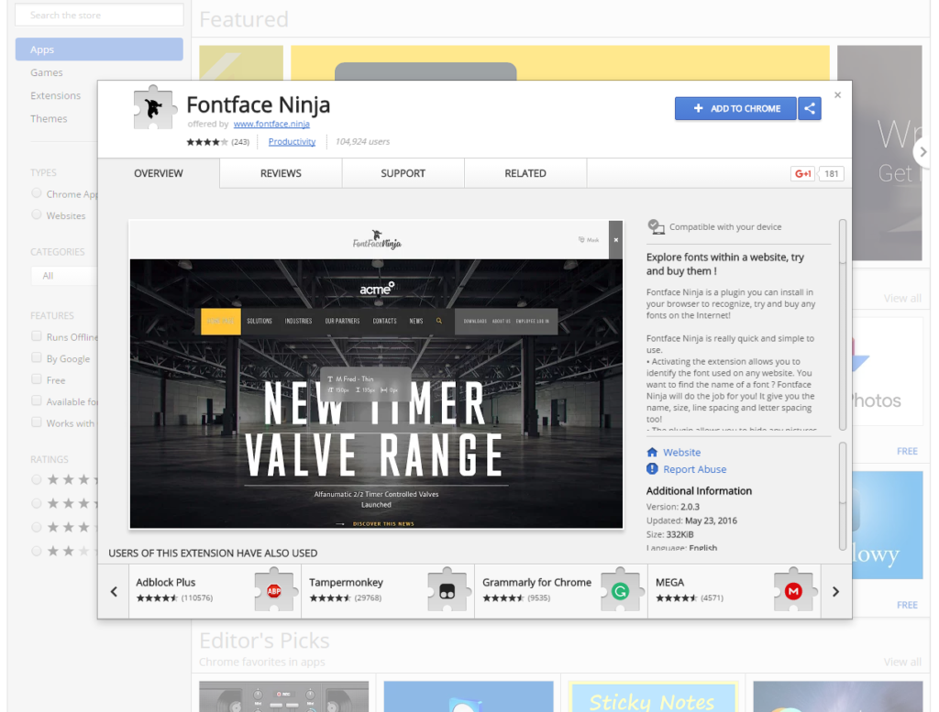
Task: Enable the Free checkbox
Action: tap(37, 379)
